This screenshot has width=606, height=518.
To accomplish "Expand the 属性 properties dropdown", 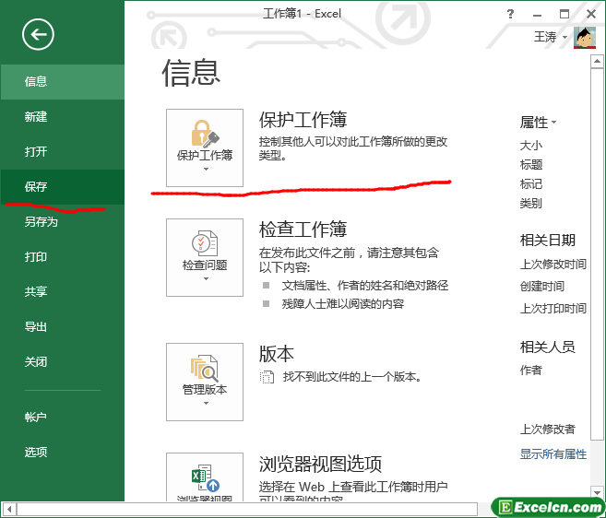I will [x=539, y=122].
